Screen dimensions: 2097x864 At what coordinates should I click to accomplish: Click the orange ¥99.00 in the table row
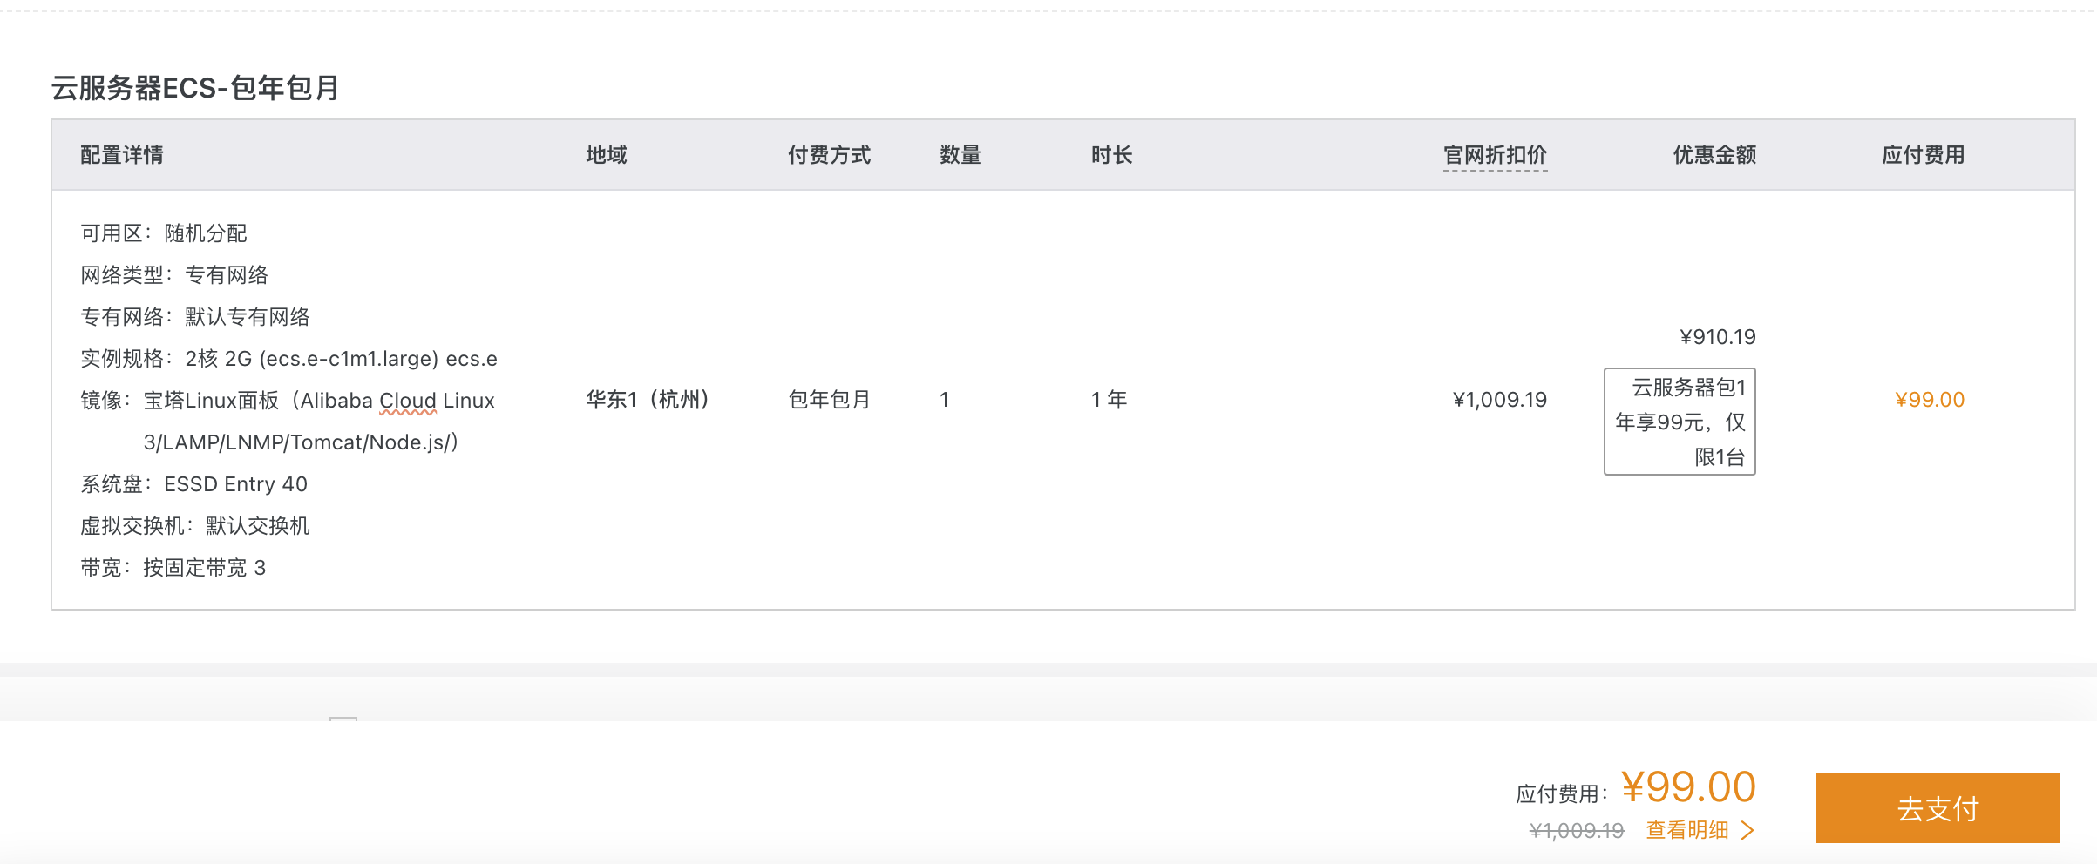pos(1930,400)
